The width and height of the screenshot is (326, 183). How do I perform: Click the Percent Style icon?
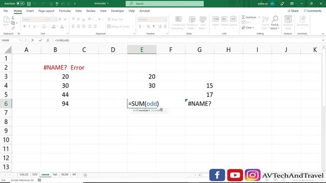coord(148,26)
